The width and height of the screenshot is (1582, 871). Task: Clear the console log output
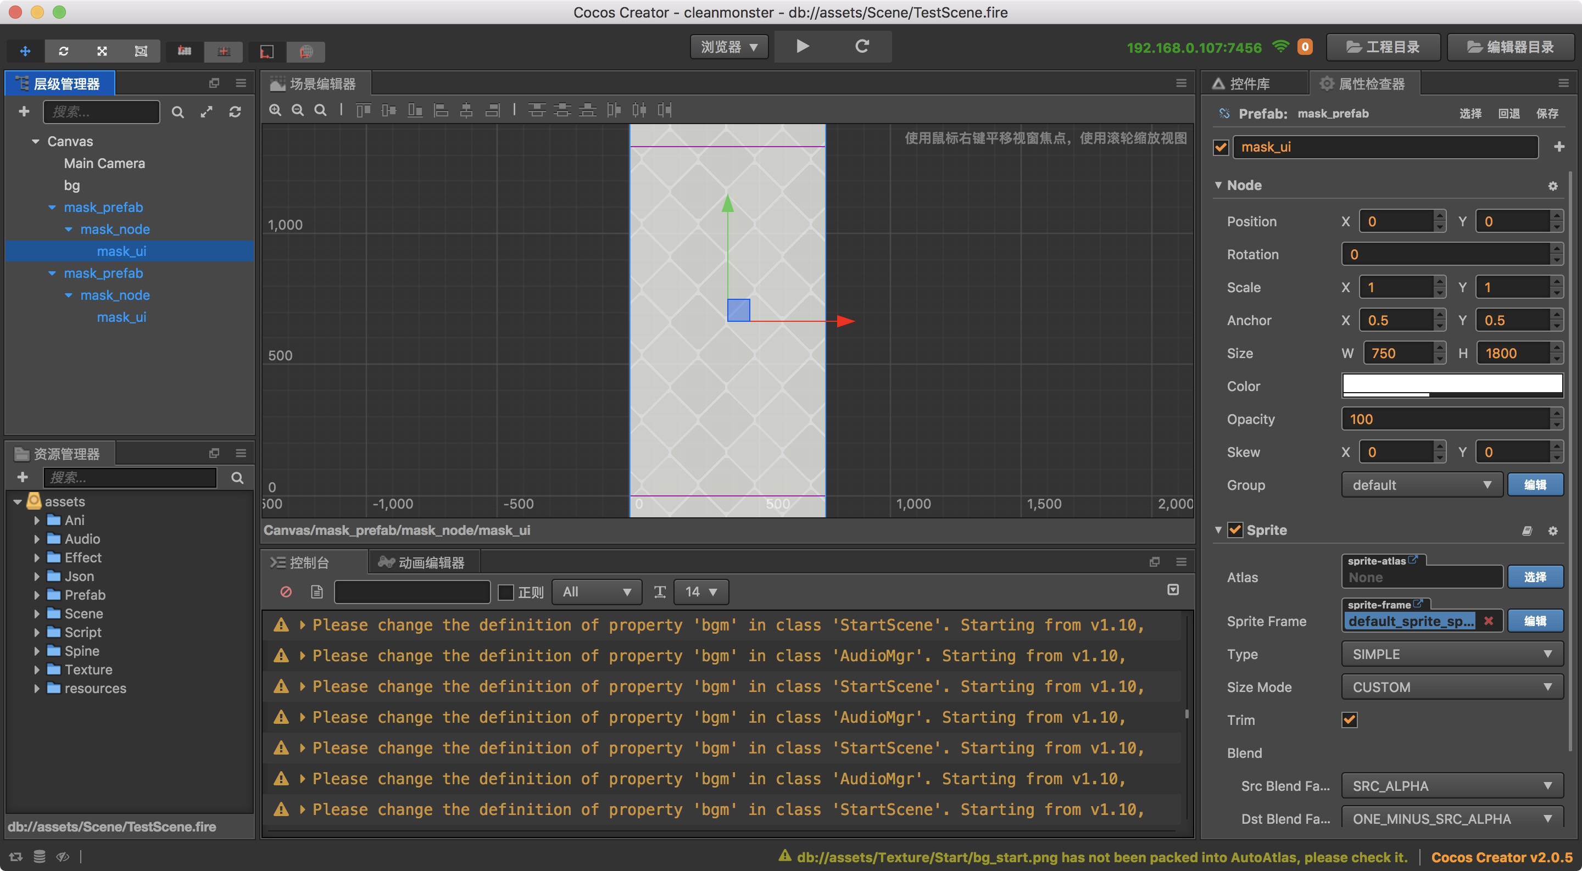point(286,591)
